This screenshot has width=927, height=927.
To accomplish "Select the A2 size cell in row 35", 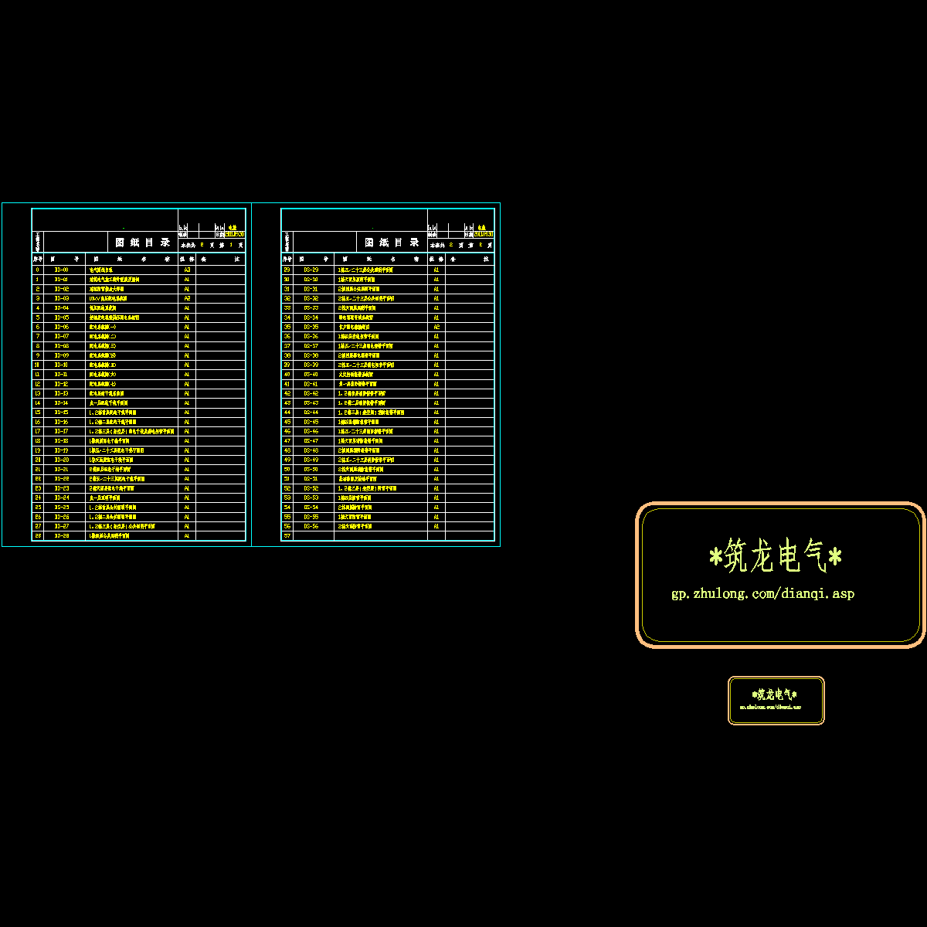I will tap(436, 327).
